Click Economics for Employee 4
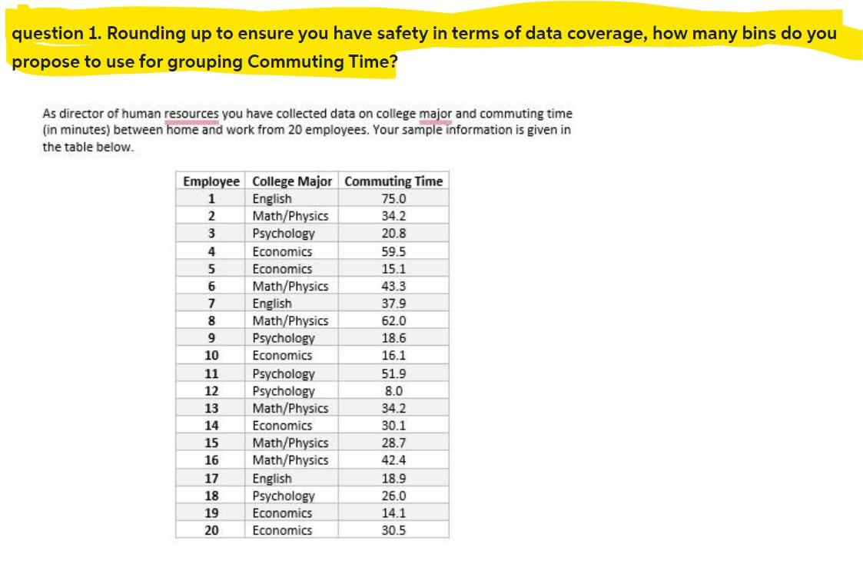Image resolution: width=863 pixels, height=564 pixels. pyautogui.click(x=283, y=251)
